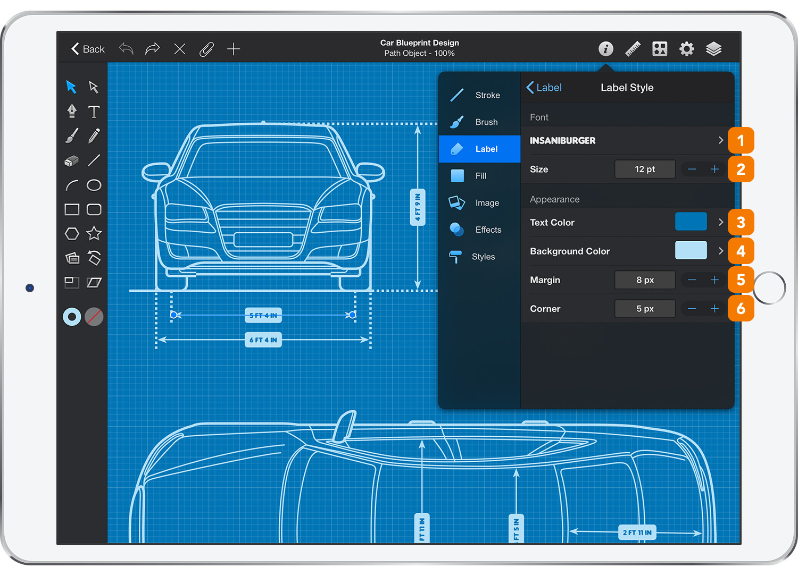Viewport: 798px width, 576px height.
Task: Click the 2 FT 11 IN dimension label
Action: tap(637, 532)
